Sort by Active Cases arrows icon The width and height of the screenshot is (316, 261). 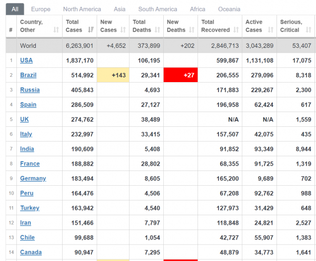271,30
